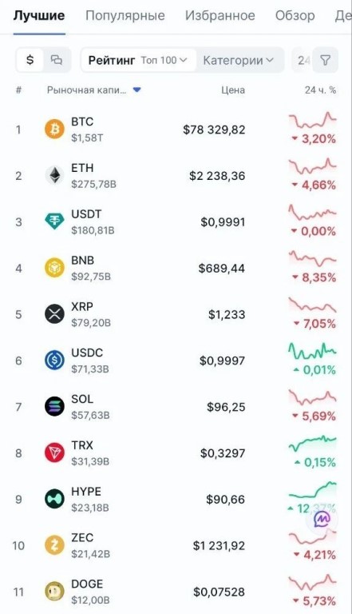Viewport: 352px width, 614px height.
Task: Switch to the Популярные tab
Action: [x=125, y=16]
